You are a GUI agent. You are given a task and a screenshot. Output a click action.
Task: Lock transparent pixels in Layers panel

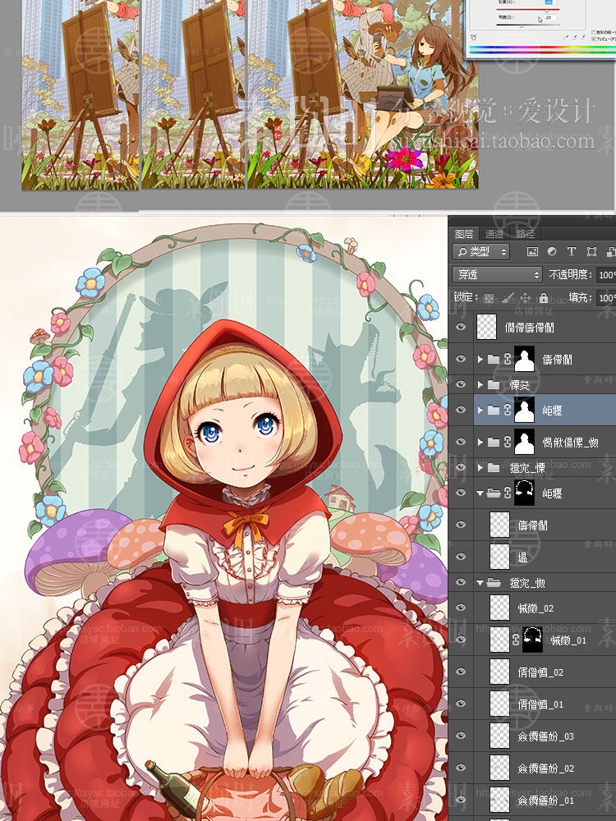pyautogui.click(x=489, y=298)
